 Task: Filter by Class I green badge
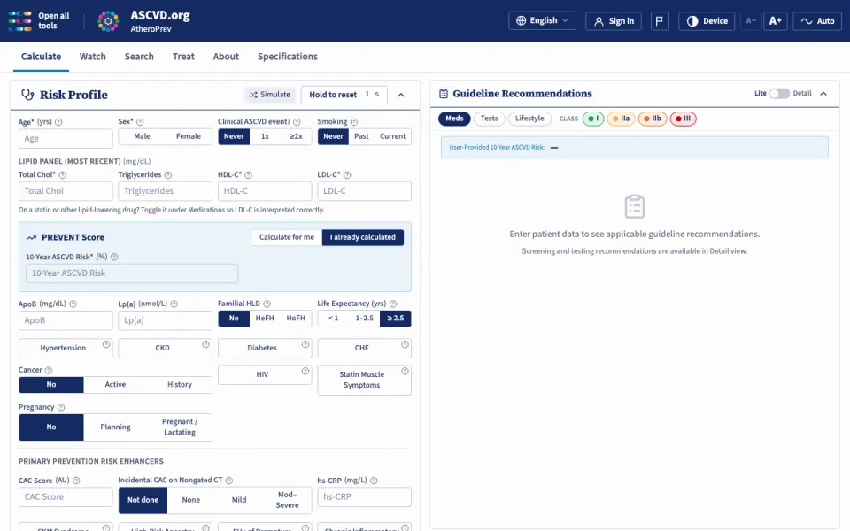(593, 119)
